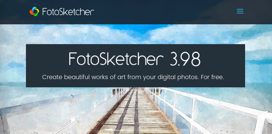Click the FotoSketcher wordmark in header

point(68,12)
